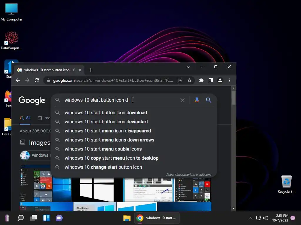The height and width of the screenshot is (225, 301).
Task: Click the Google logo
Action: (x=32, y=100)
